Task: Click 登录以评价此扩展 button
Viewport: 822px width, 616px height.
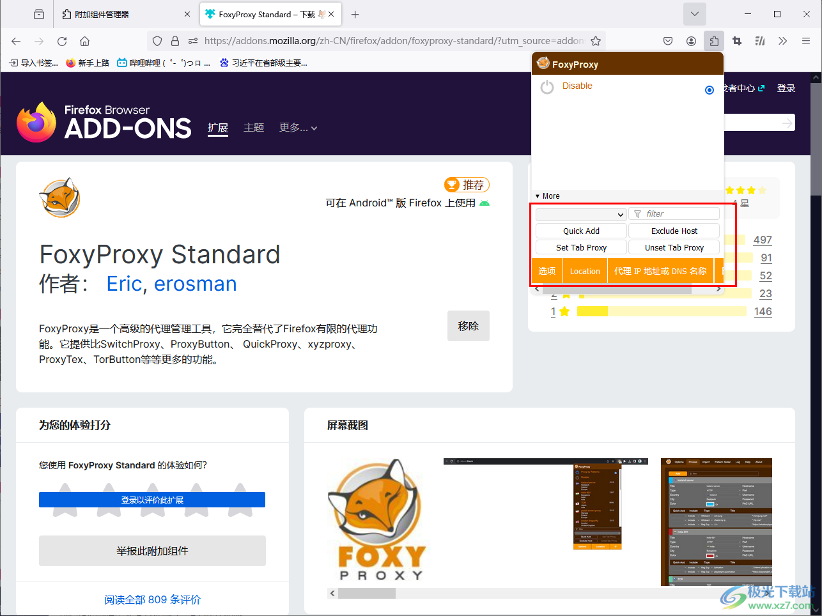Action: point(152,500)
